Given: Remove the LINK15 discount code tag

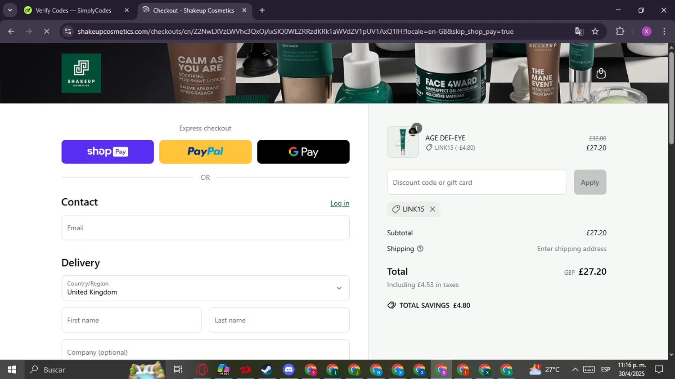Looking at the screenshot, I should pos(432,209).
